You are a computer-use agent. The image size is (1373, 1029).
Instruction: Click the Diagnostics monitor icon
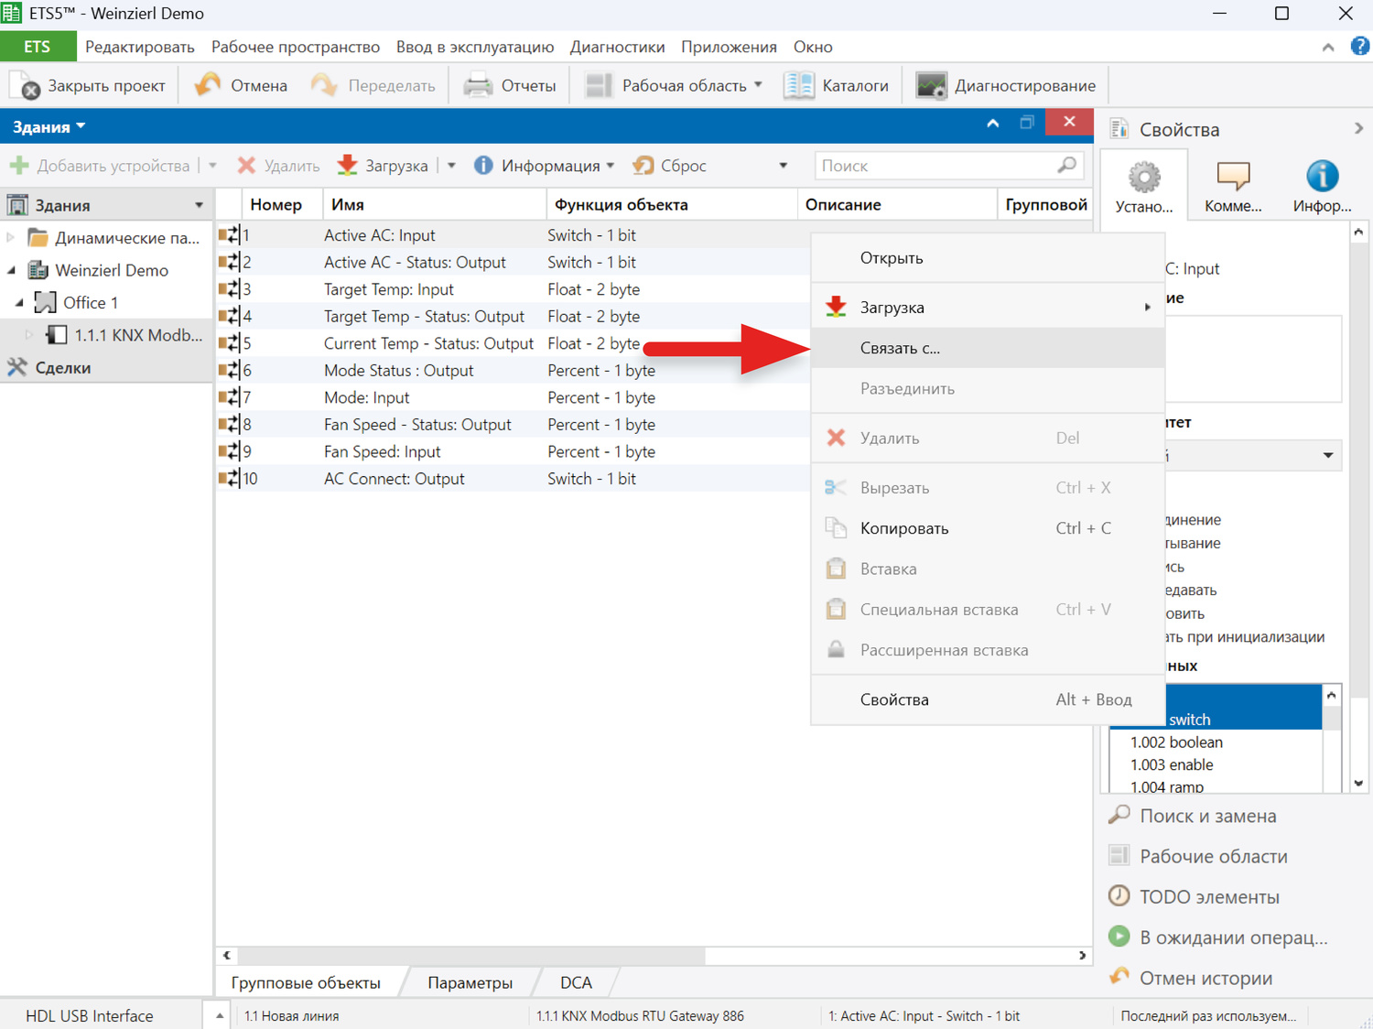tap(931, 85)
